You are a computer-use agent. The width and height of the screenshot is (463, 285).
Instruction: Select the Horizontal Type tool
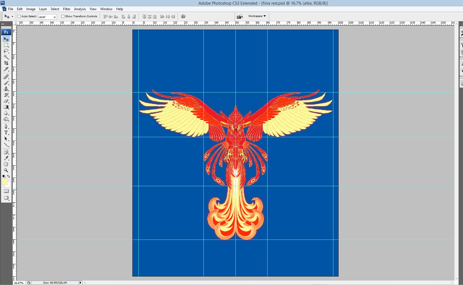pos(6,133)
